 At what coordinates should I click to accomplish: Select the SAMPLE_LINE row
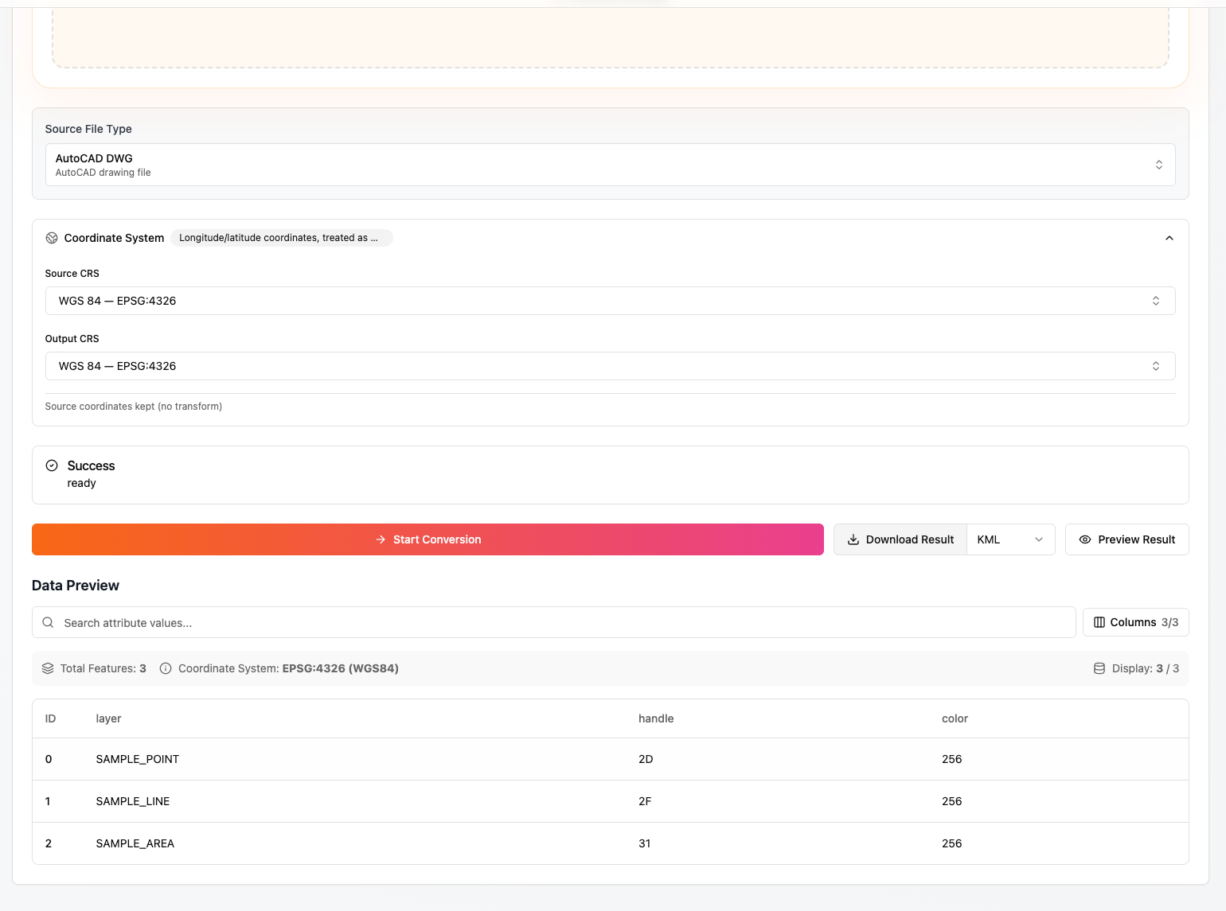click(x=610, y=801)
